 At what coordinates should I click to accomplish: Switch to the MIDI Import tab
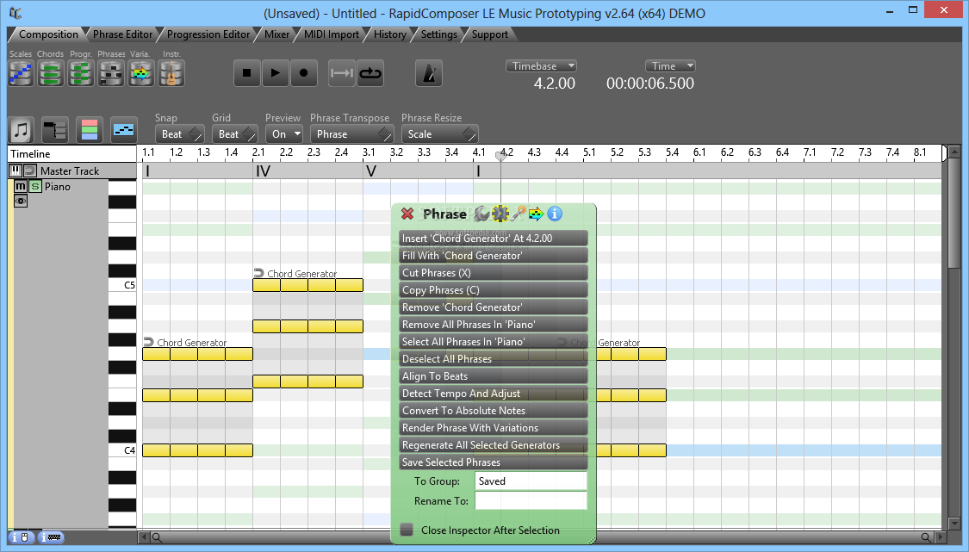click(332, 34)
